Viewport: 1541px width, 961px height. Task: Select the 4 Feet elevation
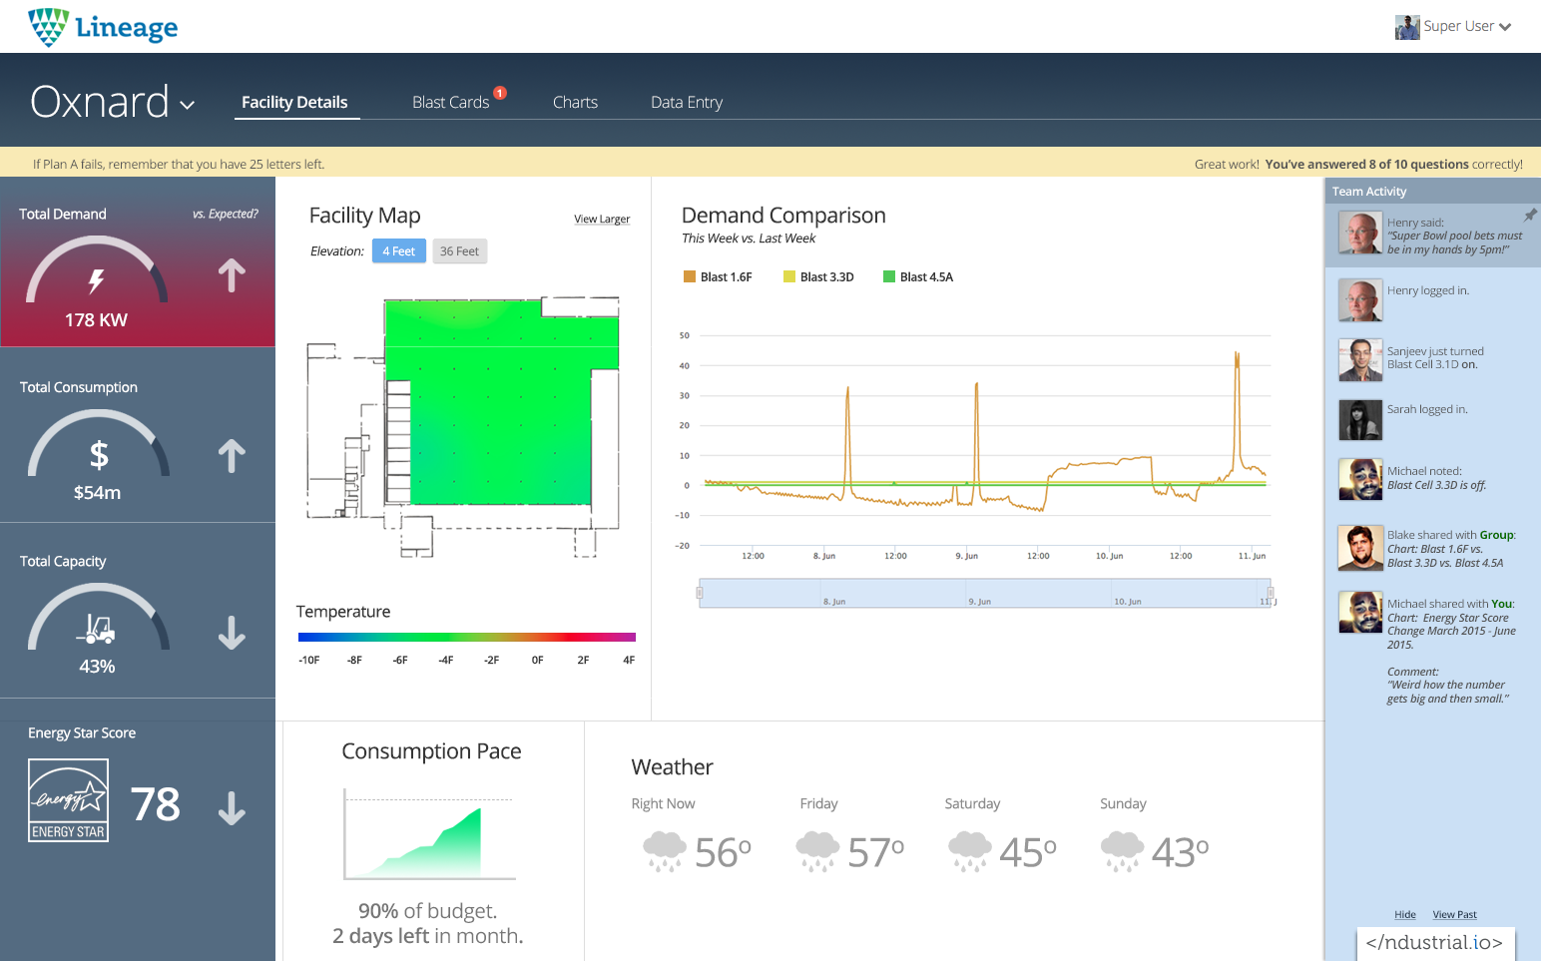point(398,251)
